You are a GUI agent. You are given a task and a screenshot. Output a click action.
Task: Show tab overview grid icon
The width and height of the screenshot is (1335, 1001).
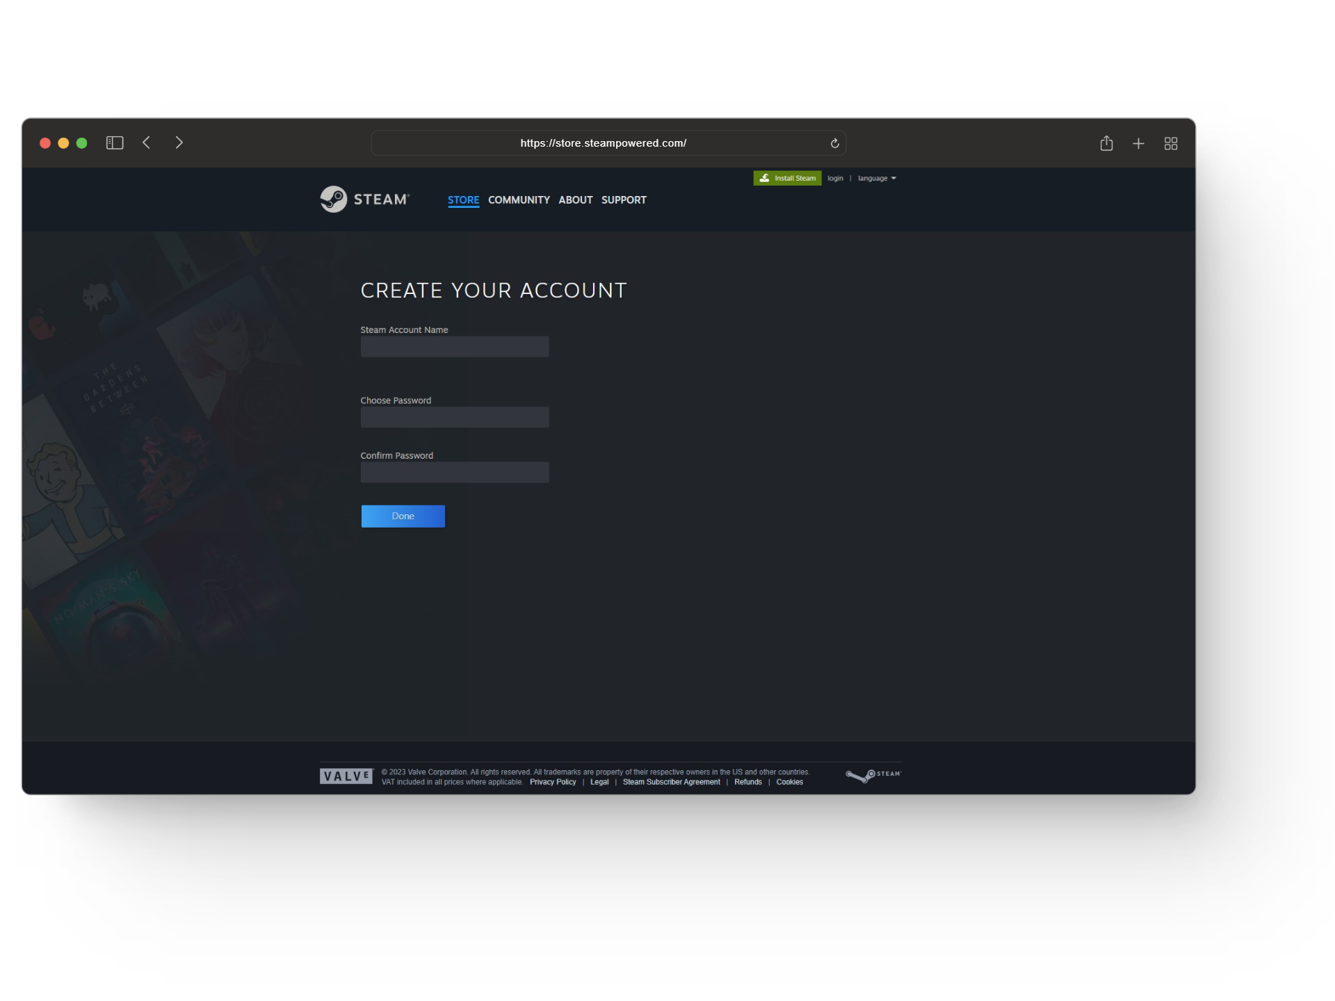(1171, 143)
